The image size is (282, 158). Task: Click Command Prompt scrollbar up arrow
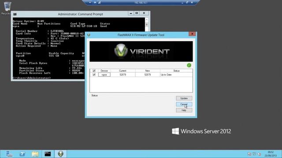(x=147, y=19)
